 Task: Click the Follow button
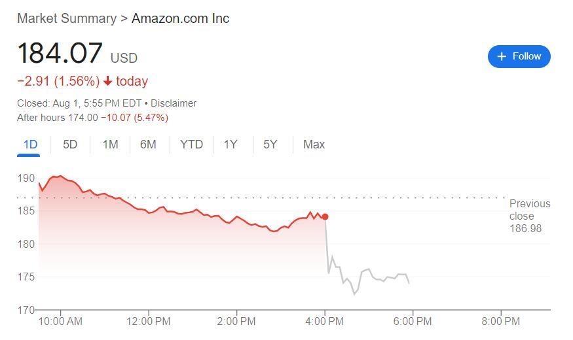click(519, 56)
